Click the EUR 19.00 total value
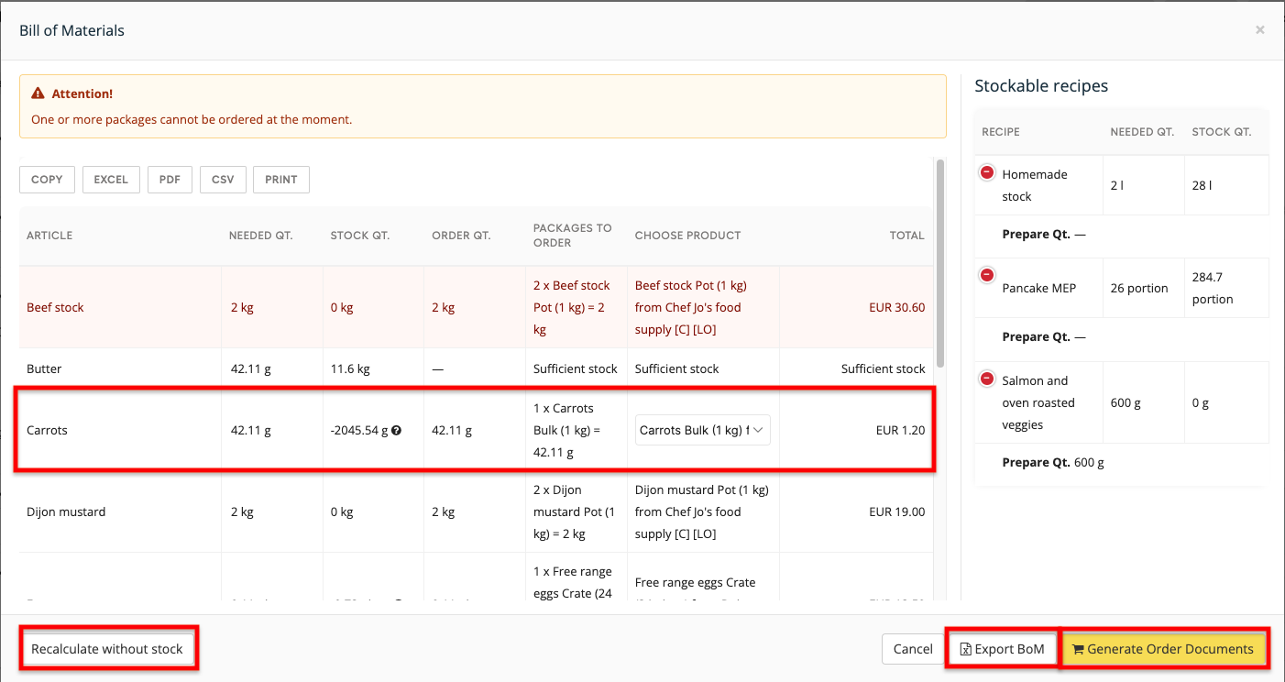The image size is (1285, 682). 896,511
